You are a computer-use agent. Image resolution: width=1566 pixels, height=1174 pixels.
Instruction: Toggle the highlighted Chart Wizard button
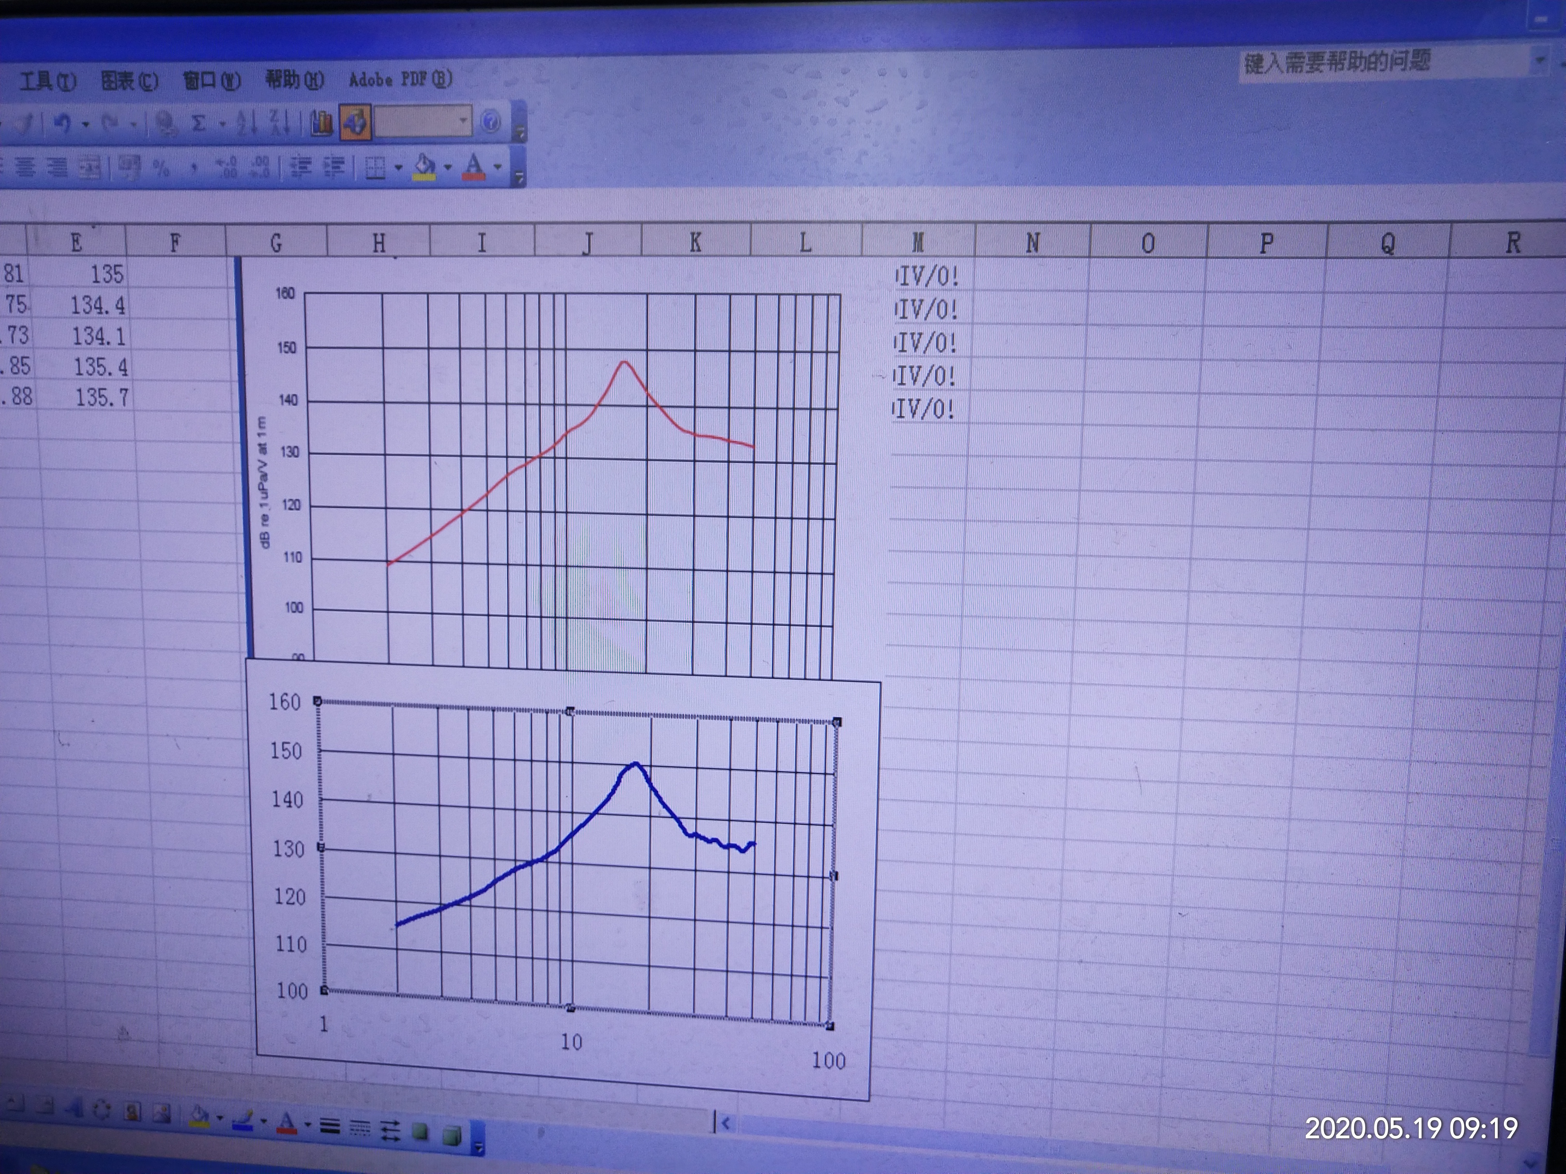tap(355, 122)
